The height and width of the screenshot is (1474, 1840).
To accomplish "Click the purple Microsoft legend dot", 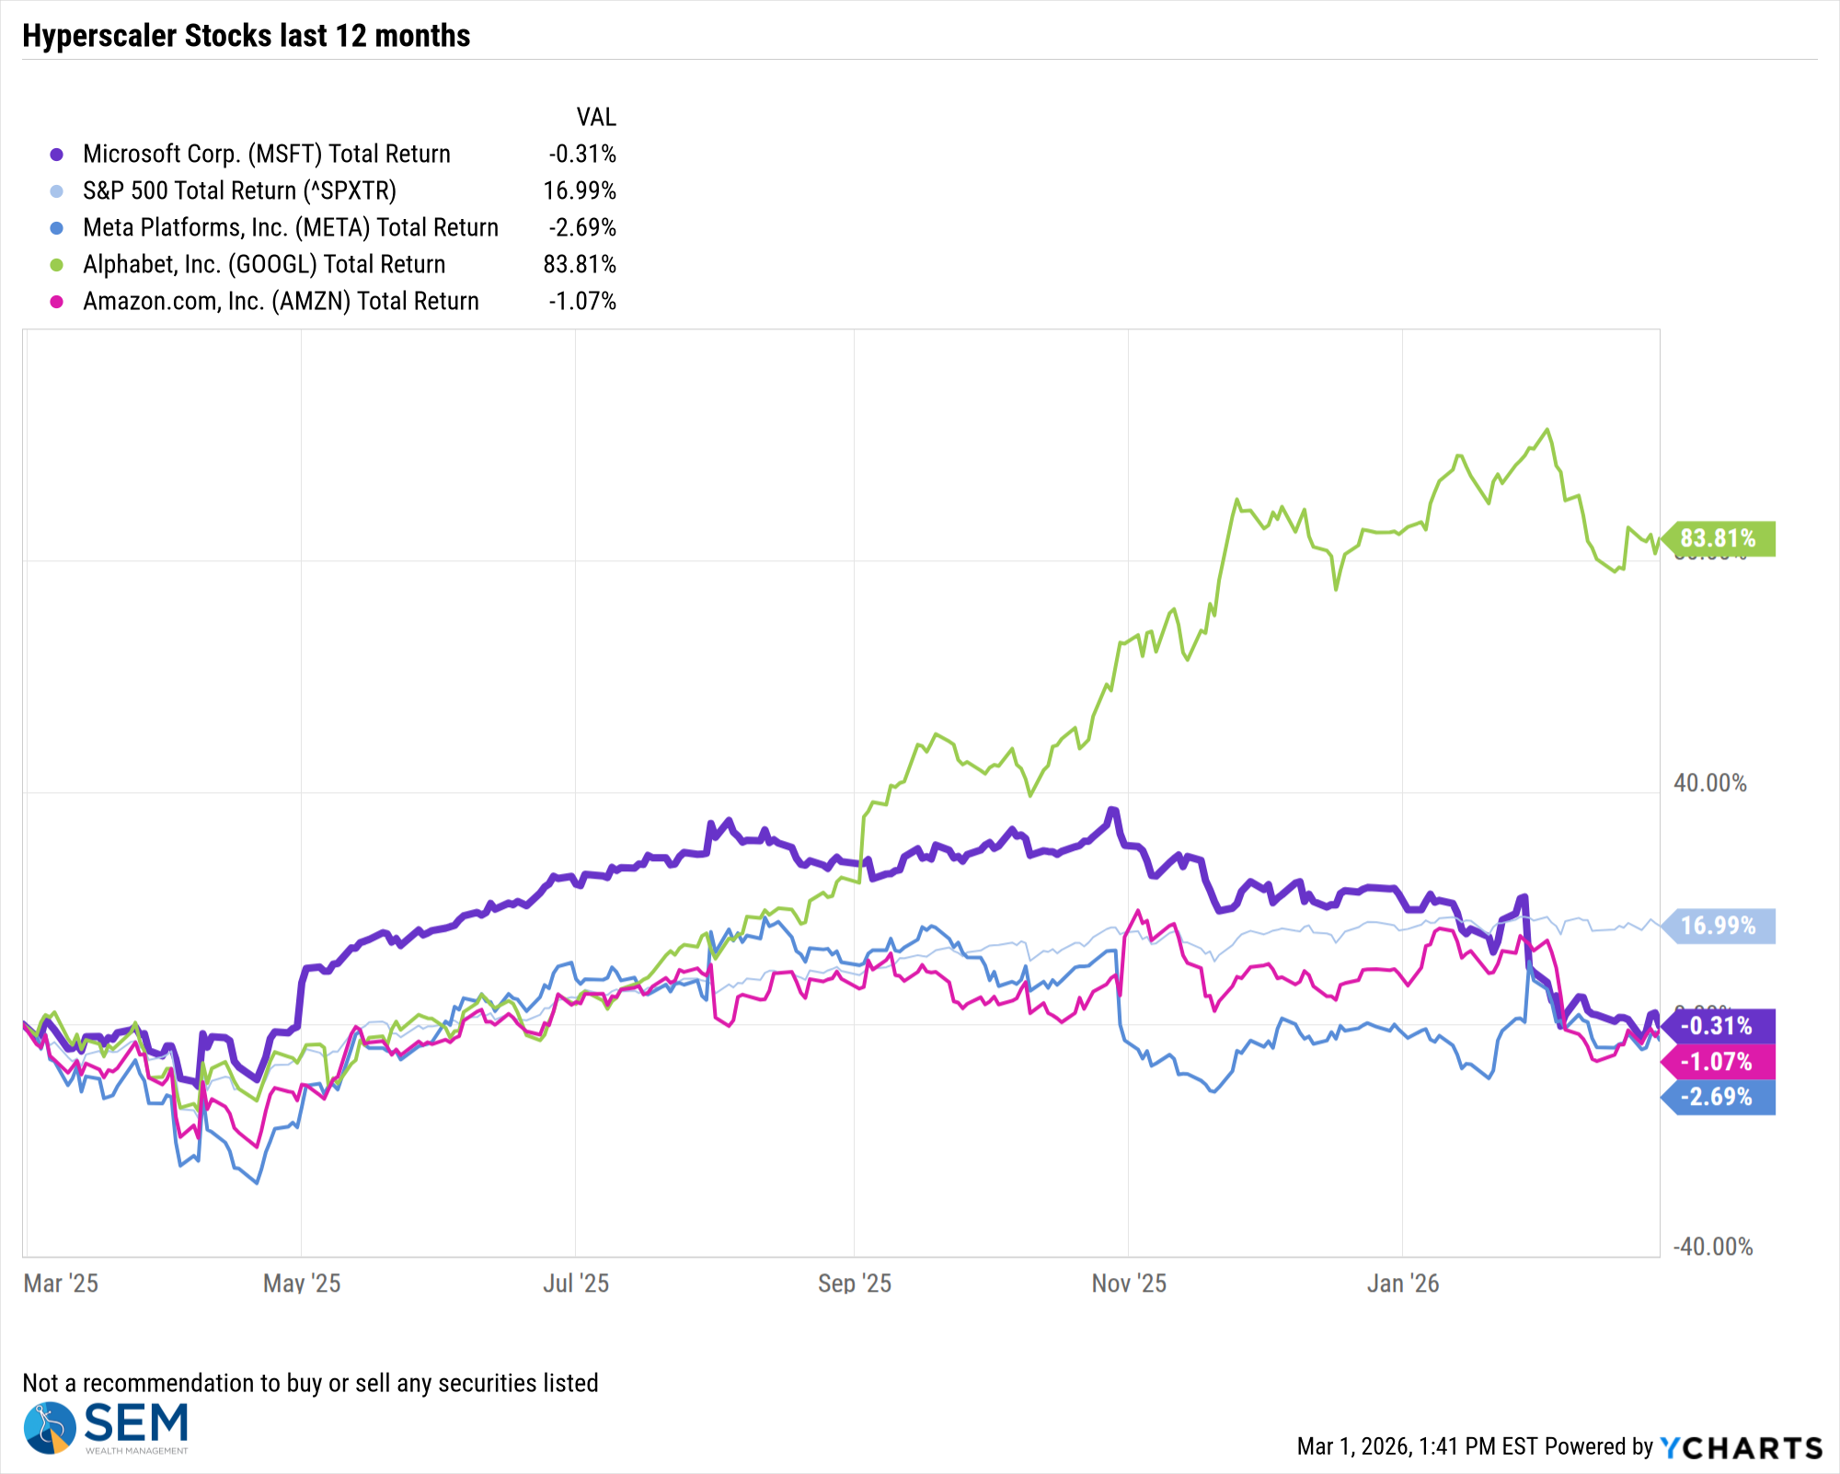I will tap(57, 155).
